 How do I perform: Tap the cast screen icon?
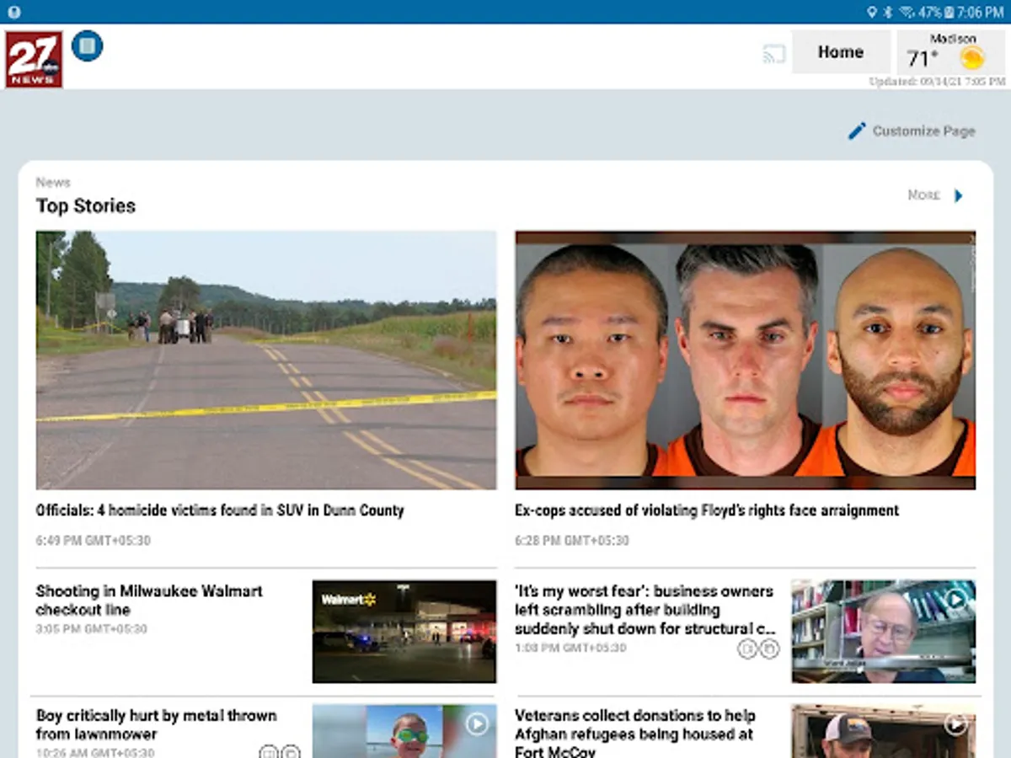point(773,54)
